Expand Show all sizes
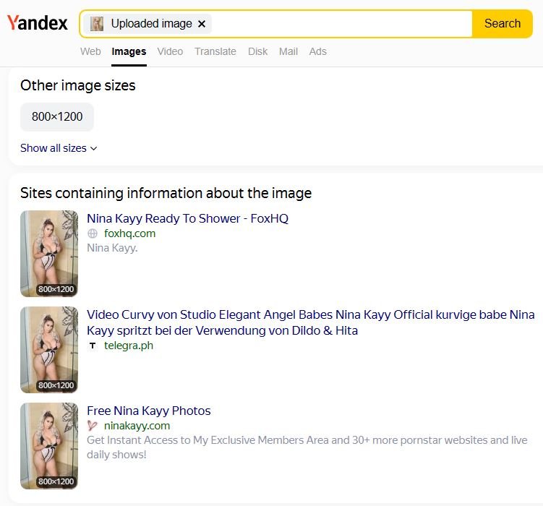The image size is (543, 506). [x=59, y=148]
